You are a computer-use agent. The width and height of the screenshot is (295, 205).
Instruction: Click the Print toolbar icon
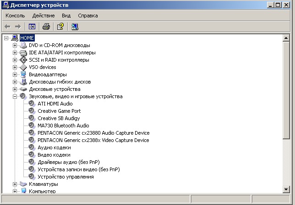[x=46, y=26]
